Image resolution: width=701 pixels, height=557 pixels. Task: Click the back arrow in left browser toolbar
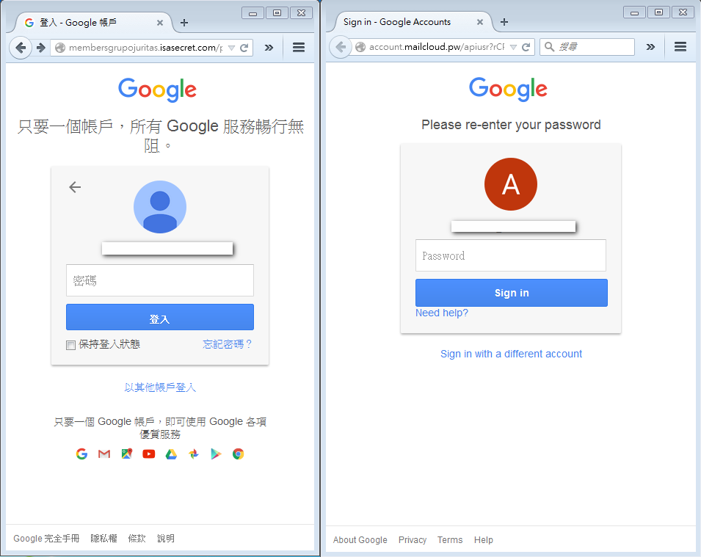[21, 48]
